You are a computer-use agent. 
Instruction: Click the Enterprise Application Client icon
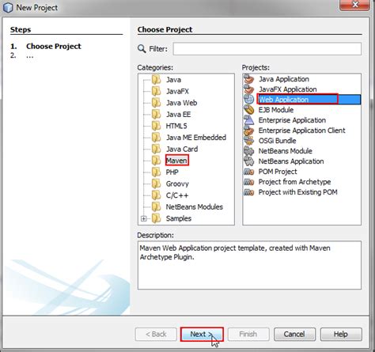coord(248,131)
